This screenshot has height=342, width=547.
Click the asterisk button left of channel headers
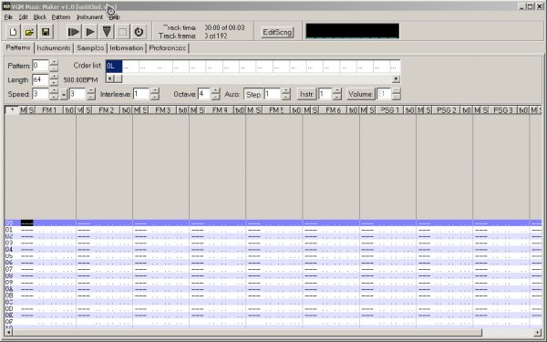12,110
